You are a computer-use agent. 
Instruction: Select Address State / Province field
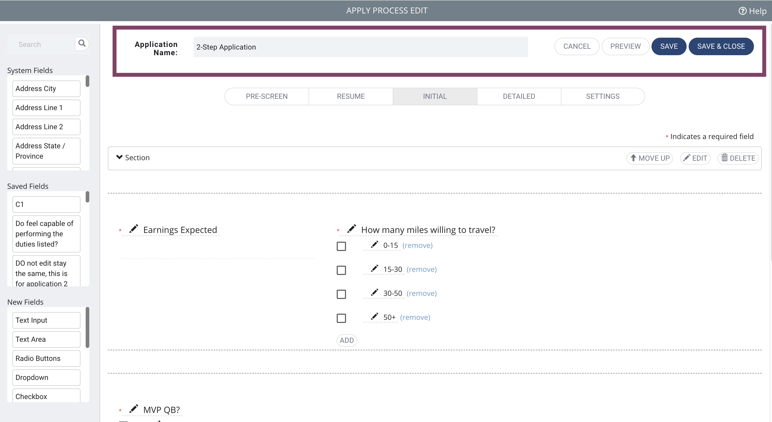click(46, 151)
